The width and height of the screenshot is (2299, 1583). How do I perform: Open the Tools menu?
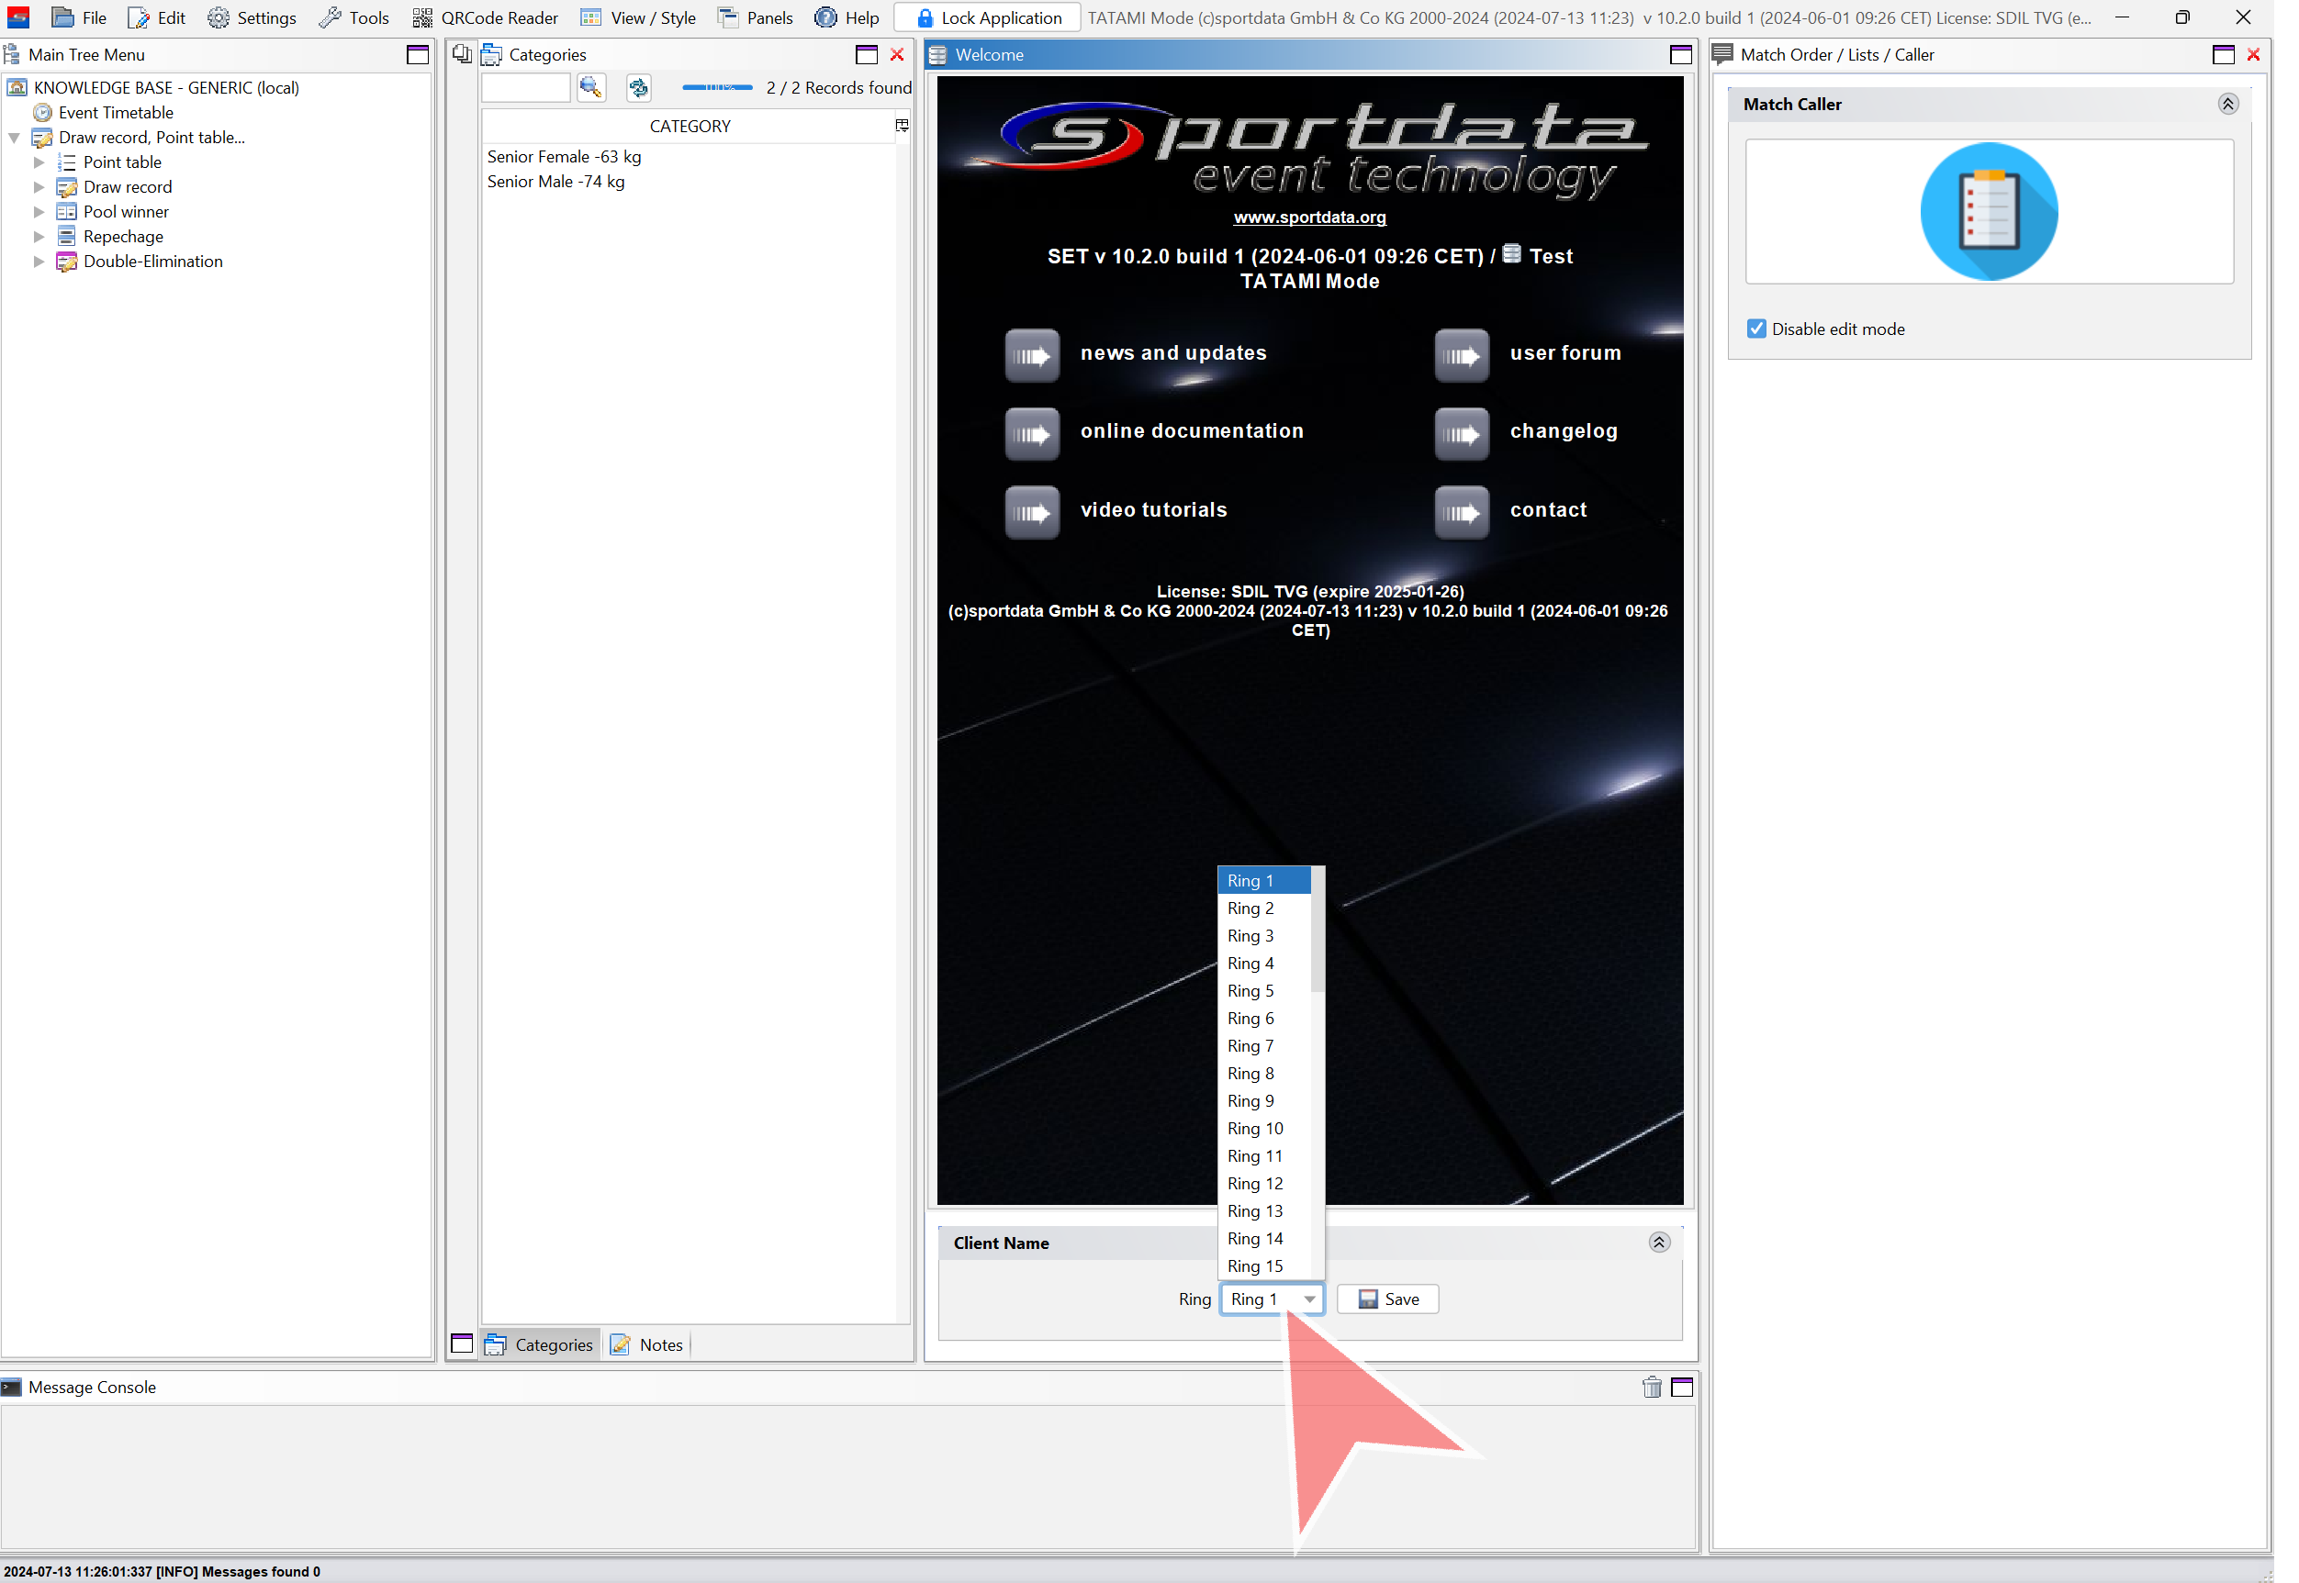point(354,17)
